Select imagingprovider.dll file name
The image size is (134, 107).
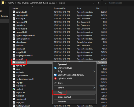pos(24,56)
